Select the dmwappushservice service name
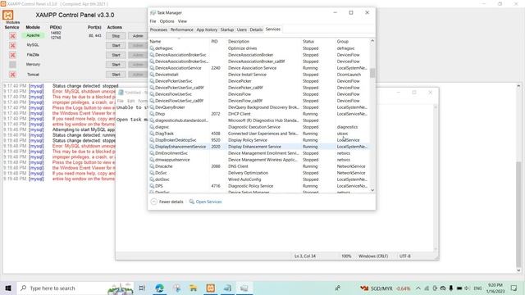Image resolution: width=525 pixels, height=295 pixels. click(x=172, y=160)
